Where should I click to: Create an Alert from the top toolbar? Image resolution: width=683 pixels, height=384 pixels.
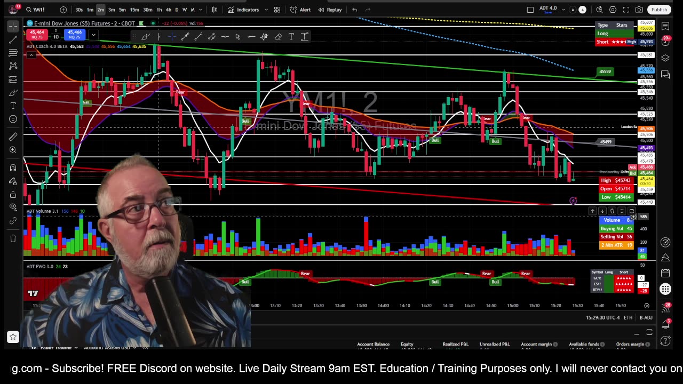300,10
